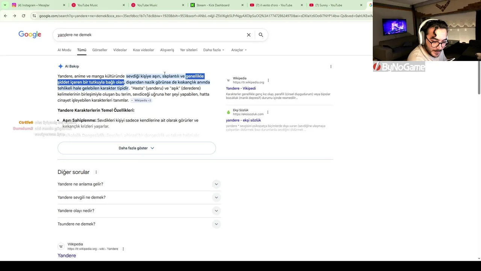Click the Google logo

(30, 35)
